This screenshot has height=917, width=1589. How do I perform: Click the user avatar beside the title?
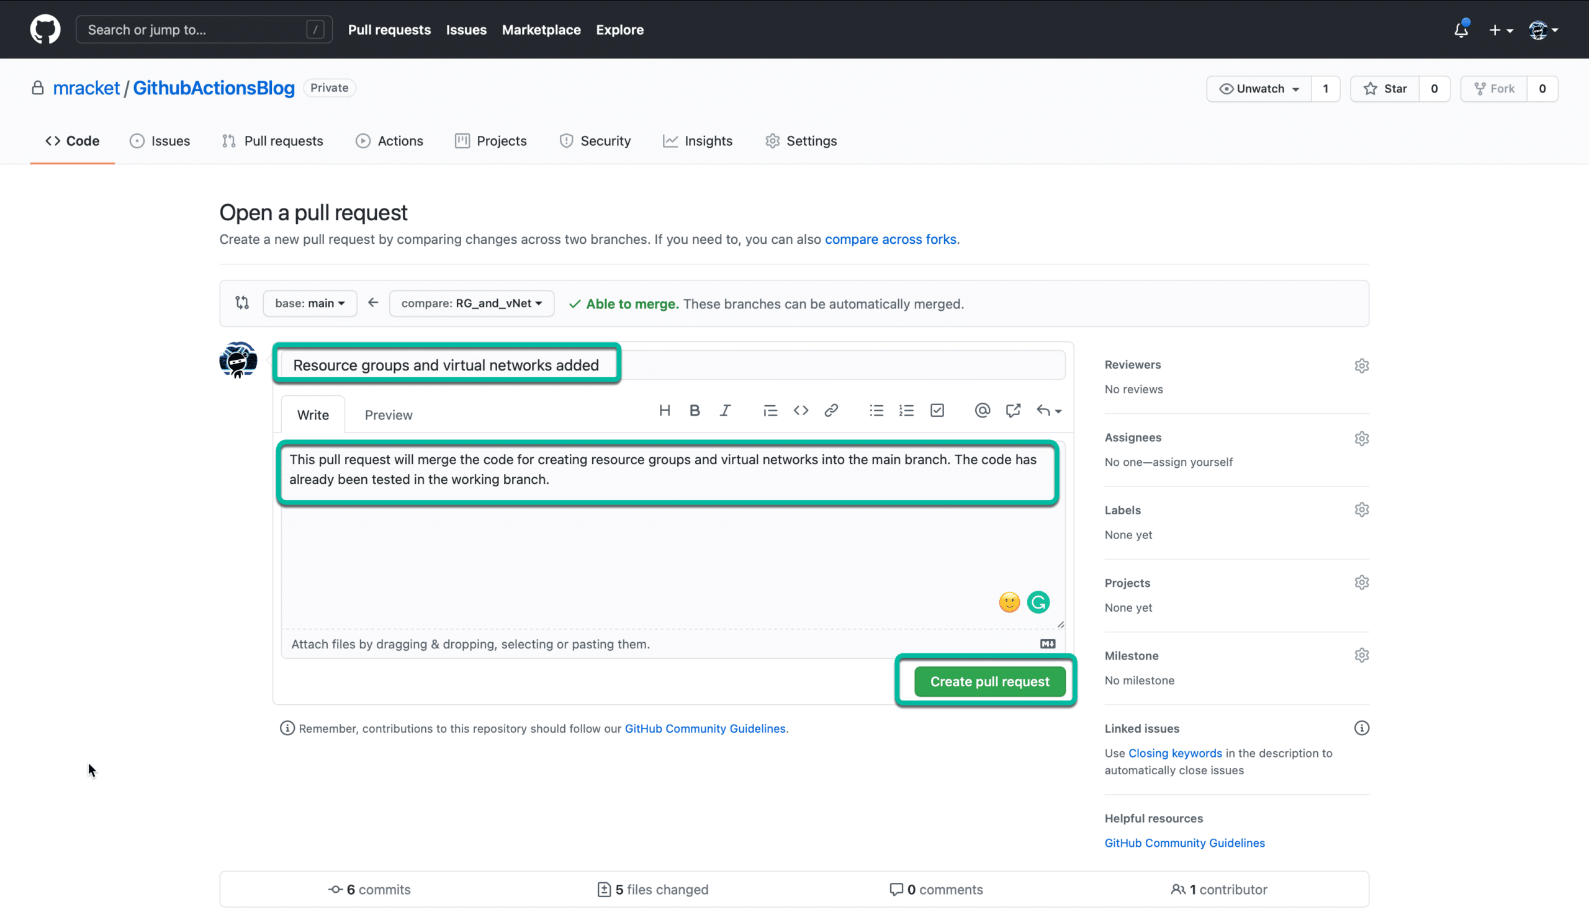[x=238, y=360]
